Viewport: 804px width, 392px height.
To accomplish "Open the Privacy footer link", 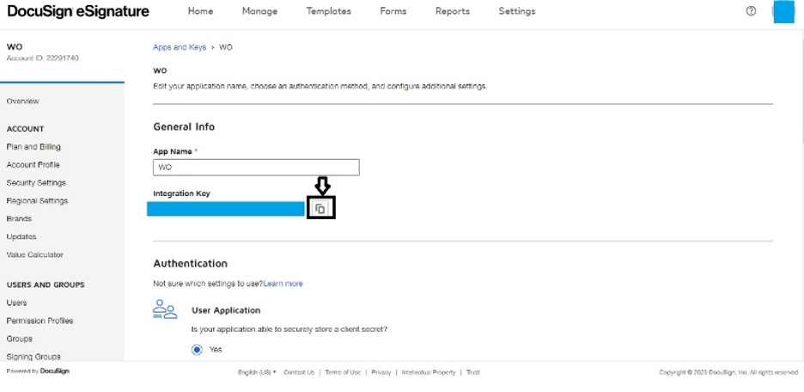I will click(x=381, y=372).
